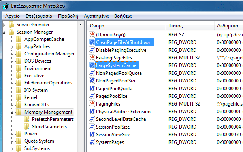
Task: Click the AppPatches folder icon
Action: (x=19, y=46)
